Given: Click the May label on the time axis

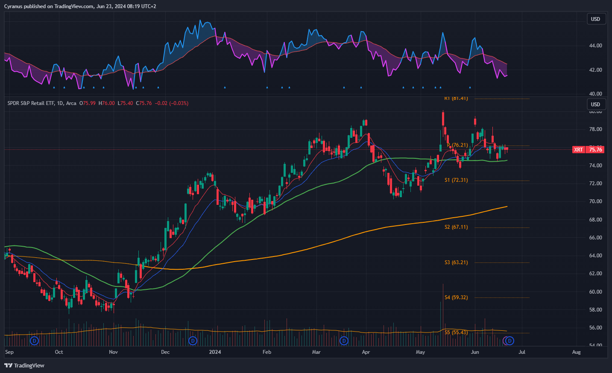Looking at the screenshot, I should click(x=421, y=352).
